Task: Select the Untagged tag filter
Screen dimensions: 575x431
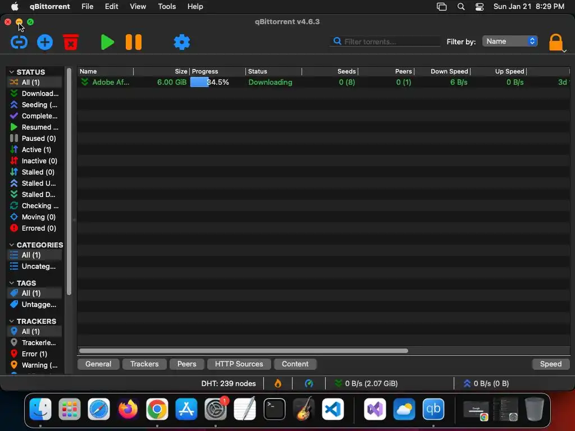Action: (35, 305)
